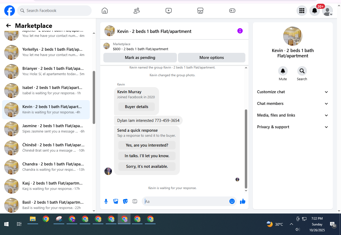Open More options for the listing

click(x=212, y=58)
